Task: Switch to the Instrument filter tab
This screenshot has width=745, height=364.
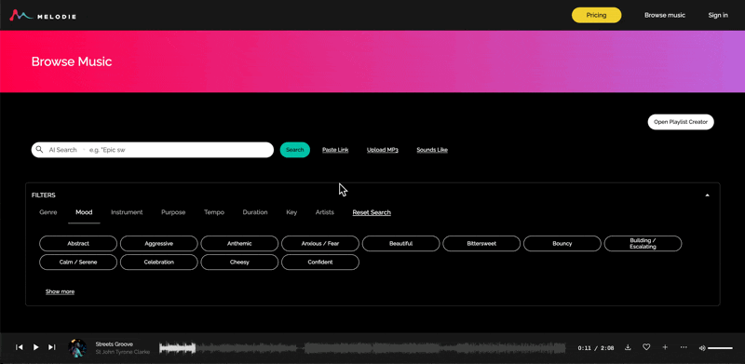Action: 127,212
